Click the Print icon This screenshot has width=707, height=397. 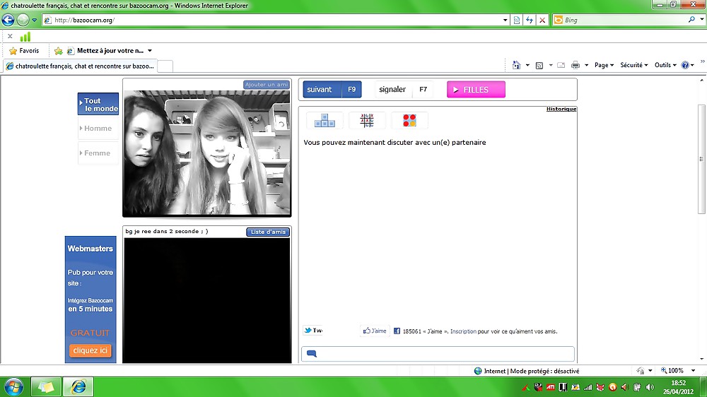pyautogui.click(x=575, y=65)
